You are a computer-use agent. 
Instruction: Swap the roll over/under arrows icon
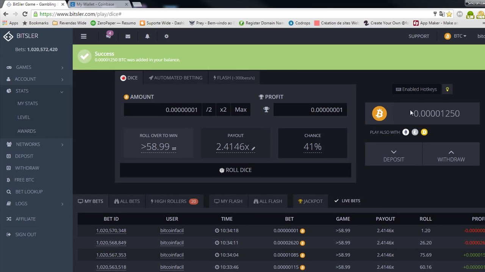[174, 148]
